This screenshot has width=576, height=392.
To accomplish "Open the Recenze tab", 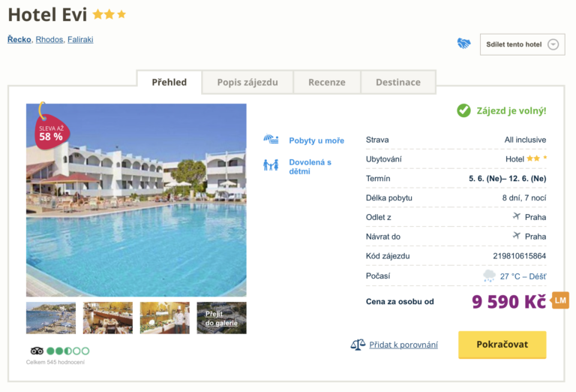I will point(327,82).
